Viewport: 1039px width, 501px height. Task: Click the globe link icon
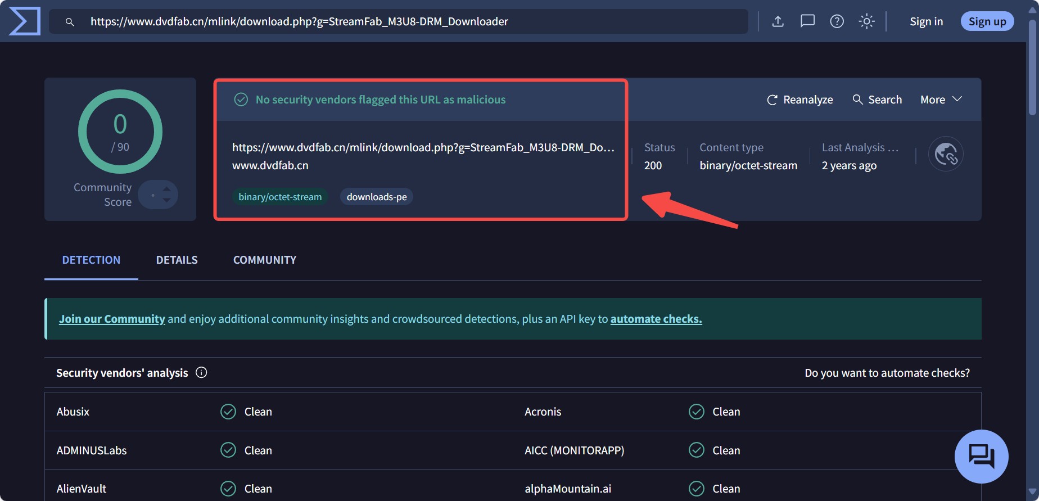click(946, 154)
